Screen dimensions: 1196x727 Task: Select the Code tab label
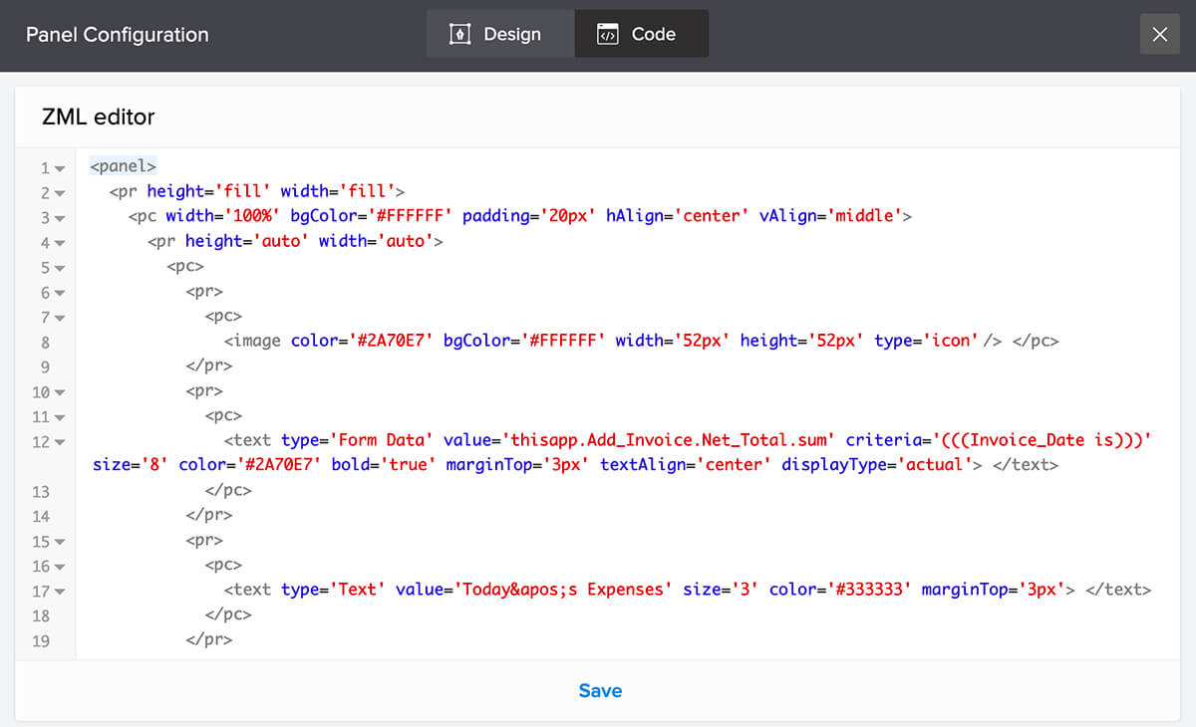point(653,34)
